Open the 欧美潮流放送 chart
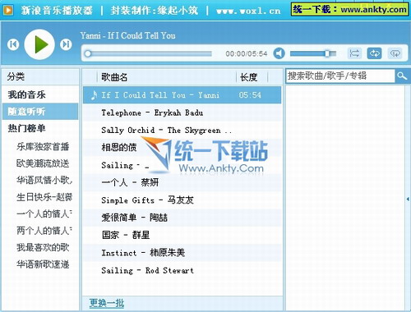Image resolution: width=411 pixels, height=312 pixels. point(43,163)
